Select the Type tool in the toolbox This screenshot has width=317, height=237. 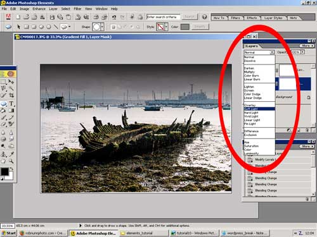[x=11, y=104]
